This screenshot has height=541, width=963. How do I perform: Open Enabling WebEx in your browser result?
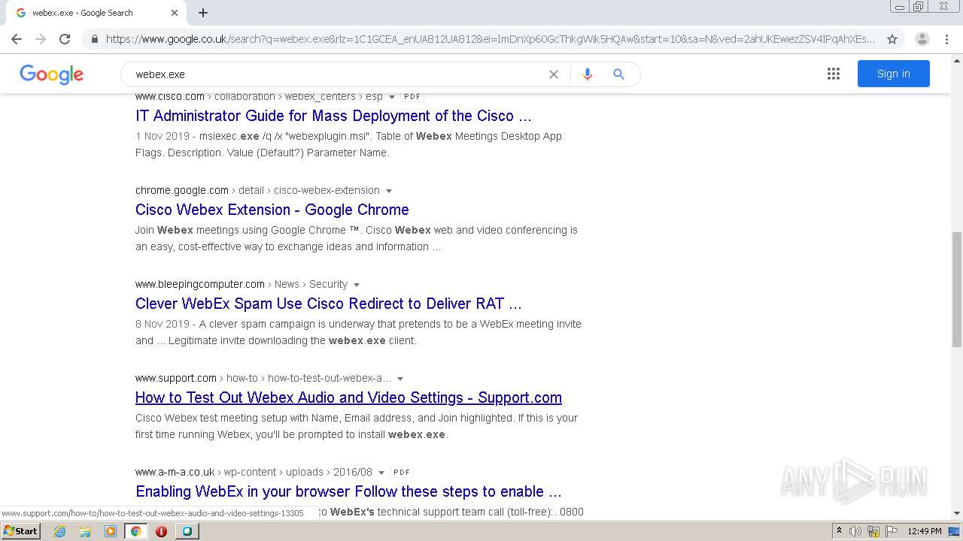click(348, 491)
